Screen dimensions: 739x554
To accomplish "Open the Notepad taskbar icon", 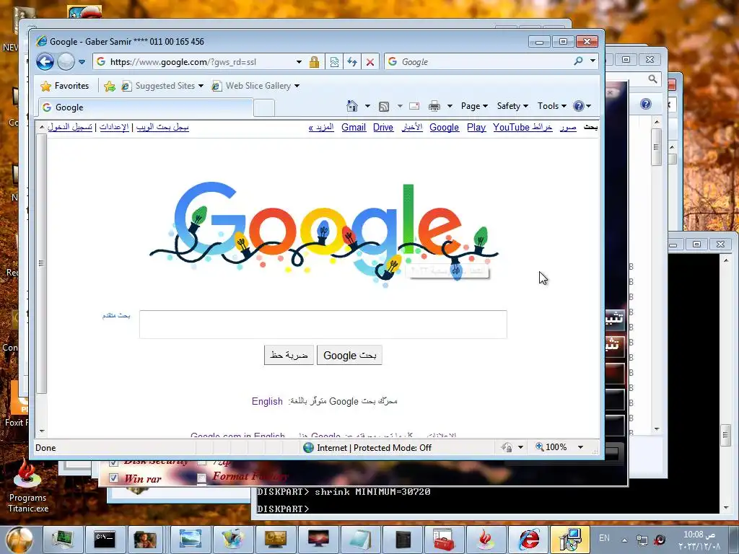I will pos(361,540).
